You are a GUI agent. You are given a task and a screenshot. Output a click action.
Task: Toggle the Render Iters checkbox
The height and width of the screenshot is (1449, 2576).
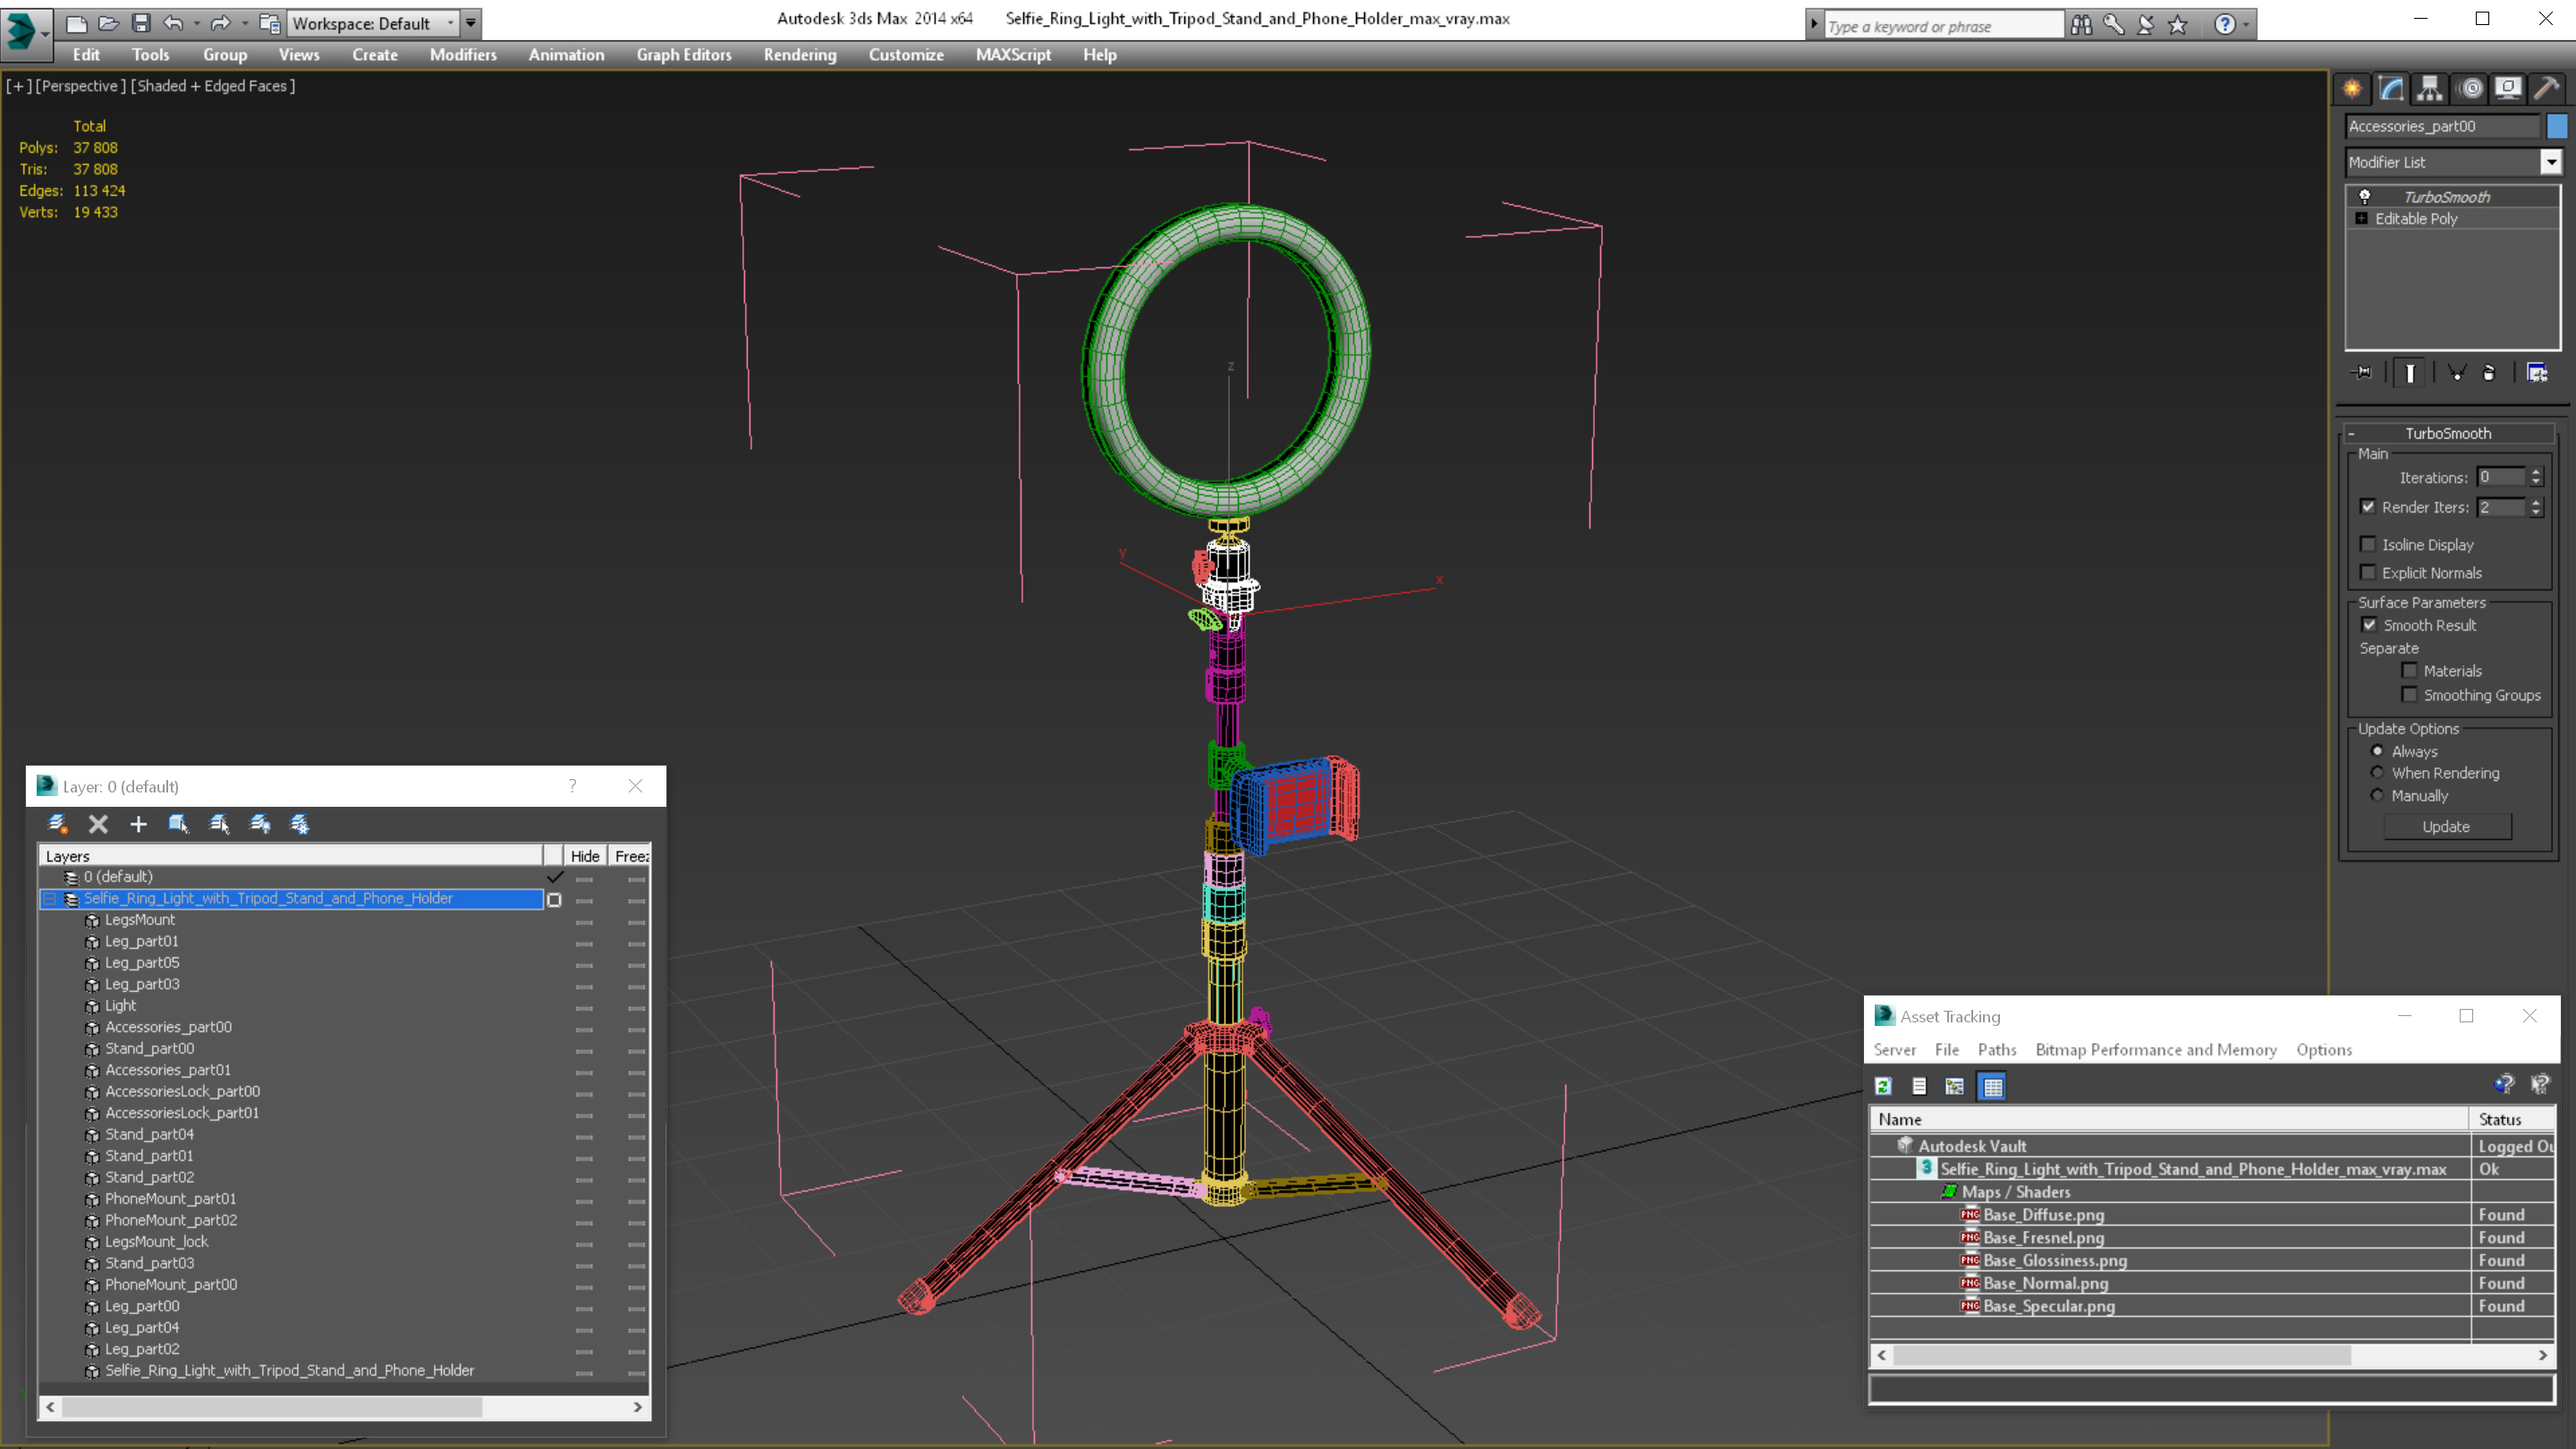(x=2368, y=507)
